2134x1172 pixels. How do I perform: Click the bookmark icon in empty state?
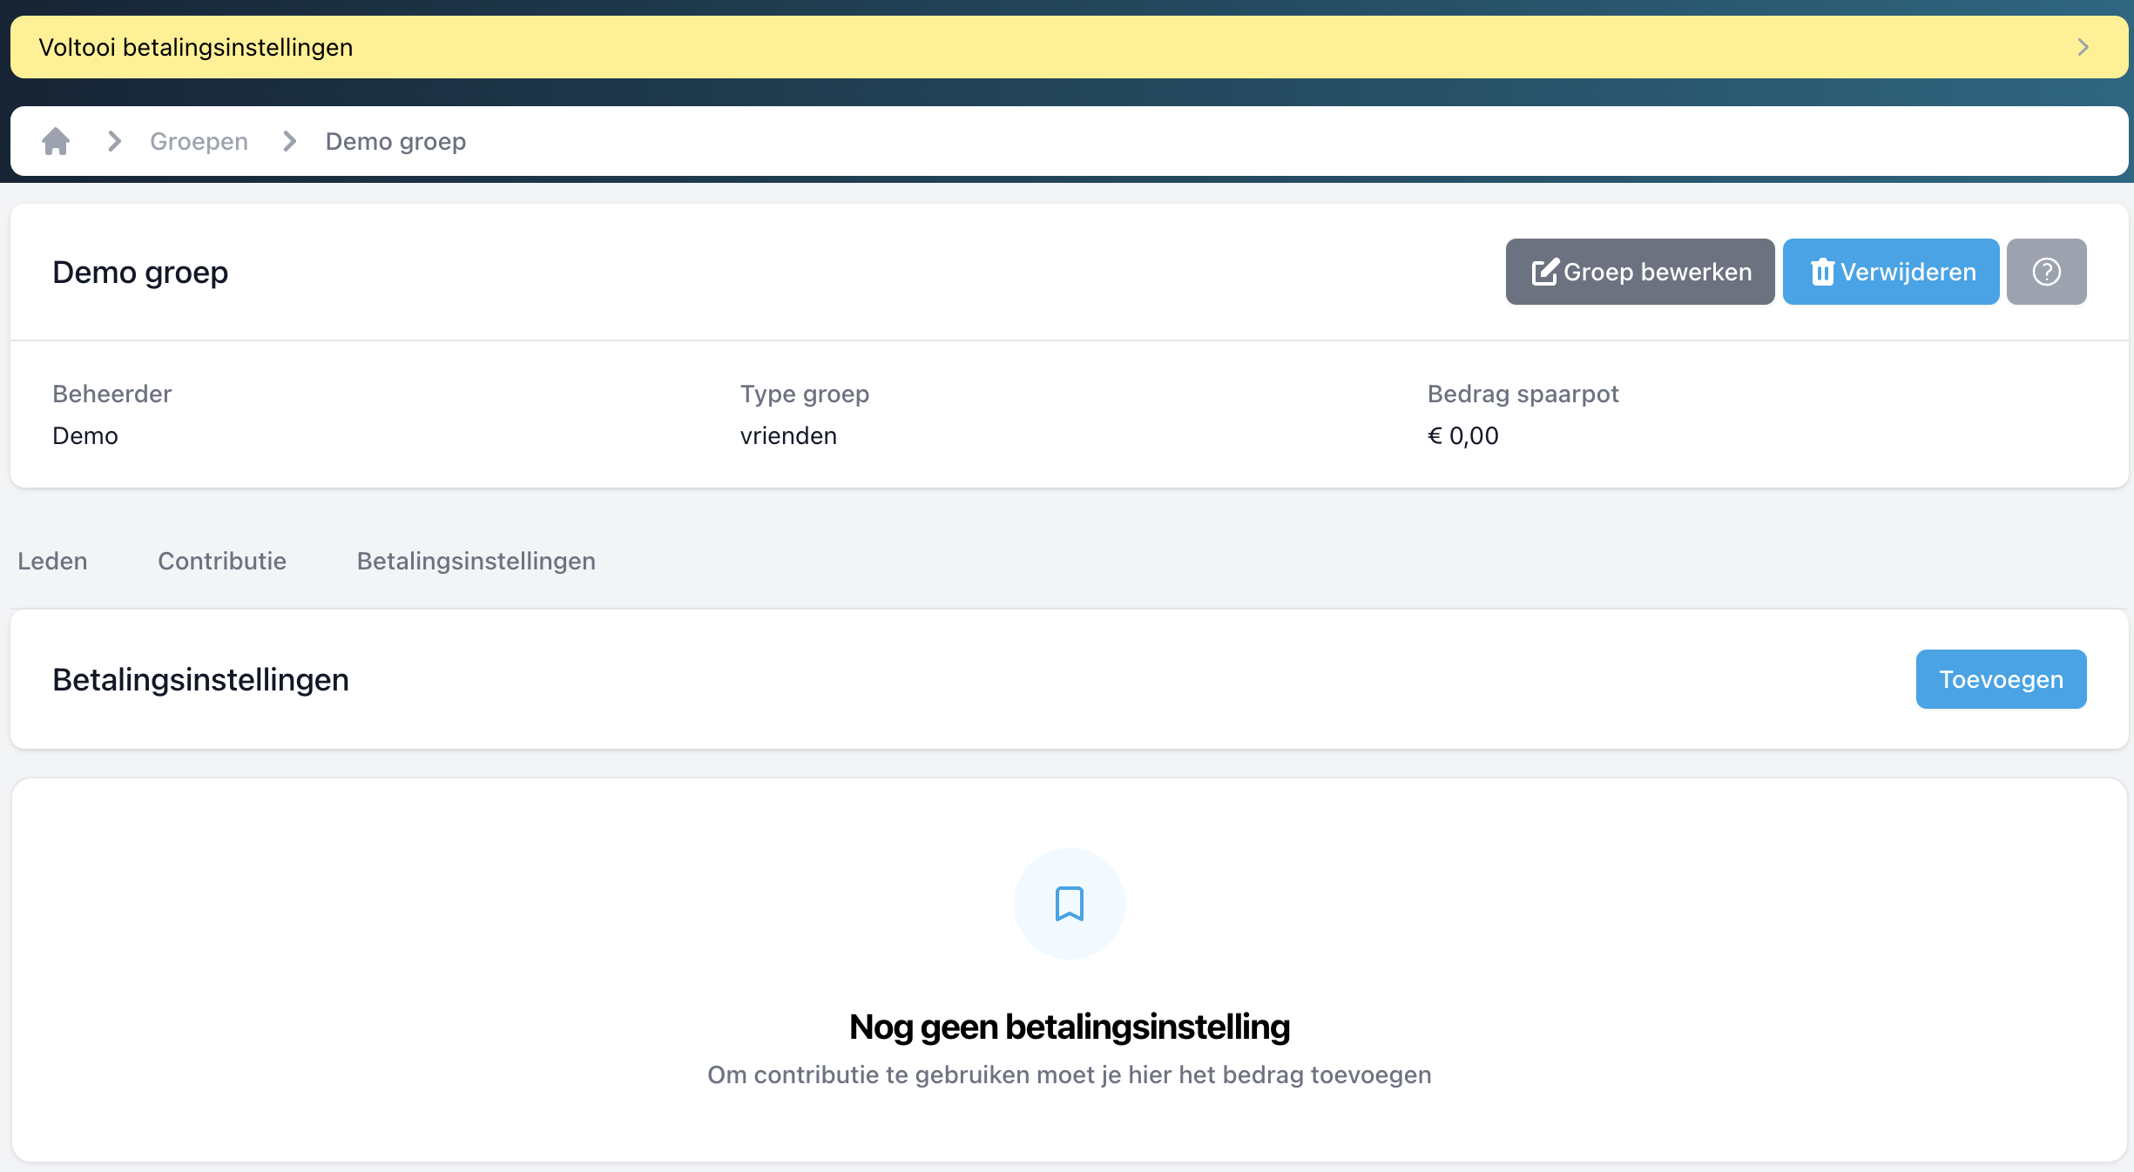click(x=1069, y=904)
